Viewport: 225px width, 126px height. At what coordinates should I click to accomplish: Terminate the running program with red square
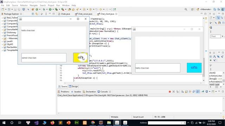pyautogui.click(x=170, y=92)
